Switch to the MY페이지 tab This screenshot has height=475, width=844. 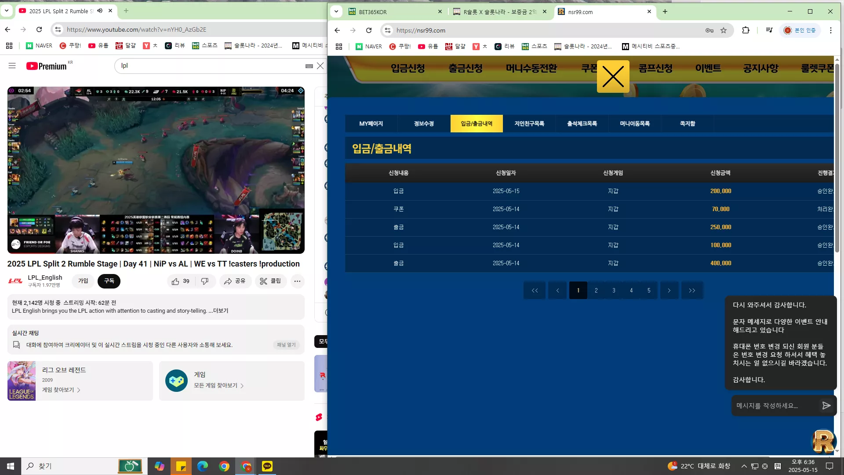pyautogui.click(x=371, y=124)
